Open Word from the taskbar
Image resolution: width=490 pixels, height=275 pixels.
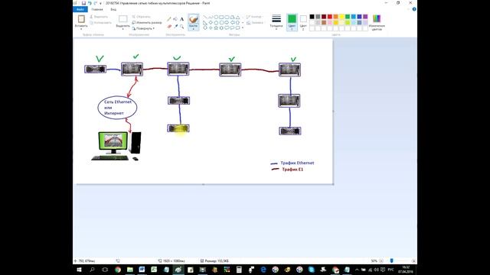[x=142, y=270]
